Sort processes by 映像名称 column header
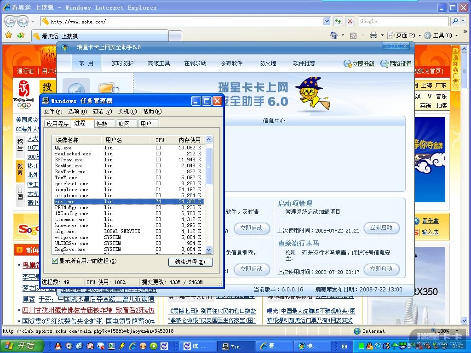The height and width of the screenshot is (353, 471). coord(76,140)
